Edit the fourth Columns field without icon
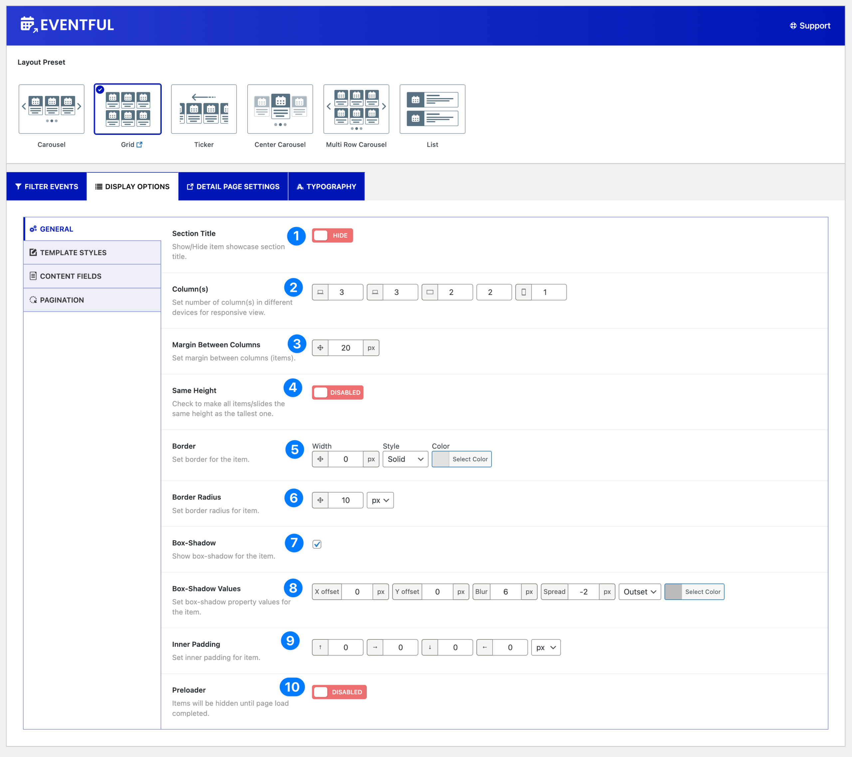Image resolution: width=852 pixels, height=757 pixels. click(494, 292)
